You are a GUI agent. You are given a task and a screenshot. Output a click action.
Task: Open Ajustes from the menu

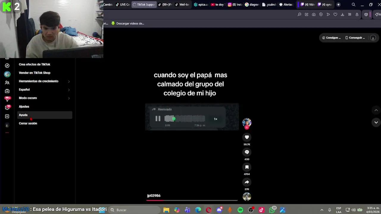point(24,106)
